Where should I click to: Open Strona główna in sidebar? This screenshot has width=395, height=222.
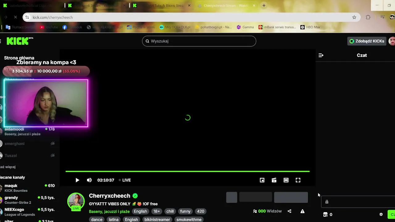(19, 58)
